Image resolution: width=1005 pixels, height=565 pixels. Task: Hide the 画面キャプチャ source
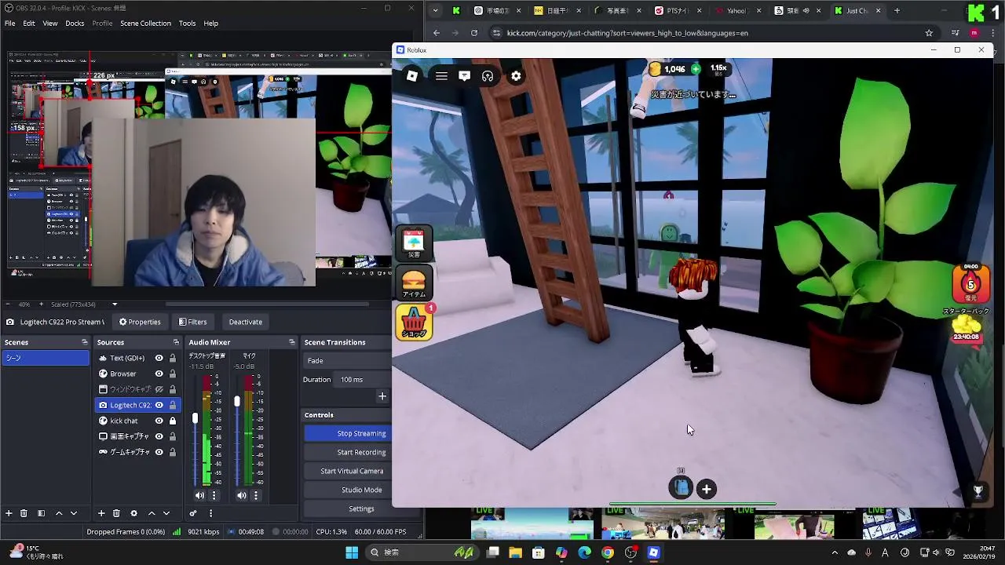[159, 436]
